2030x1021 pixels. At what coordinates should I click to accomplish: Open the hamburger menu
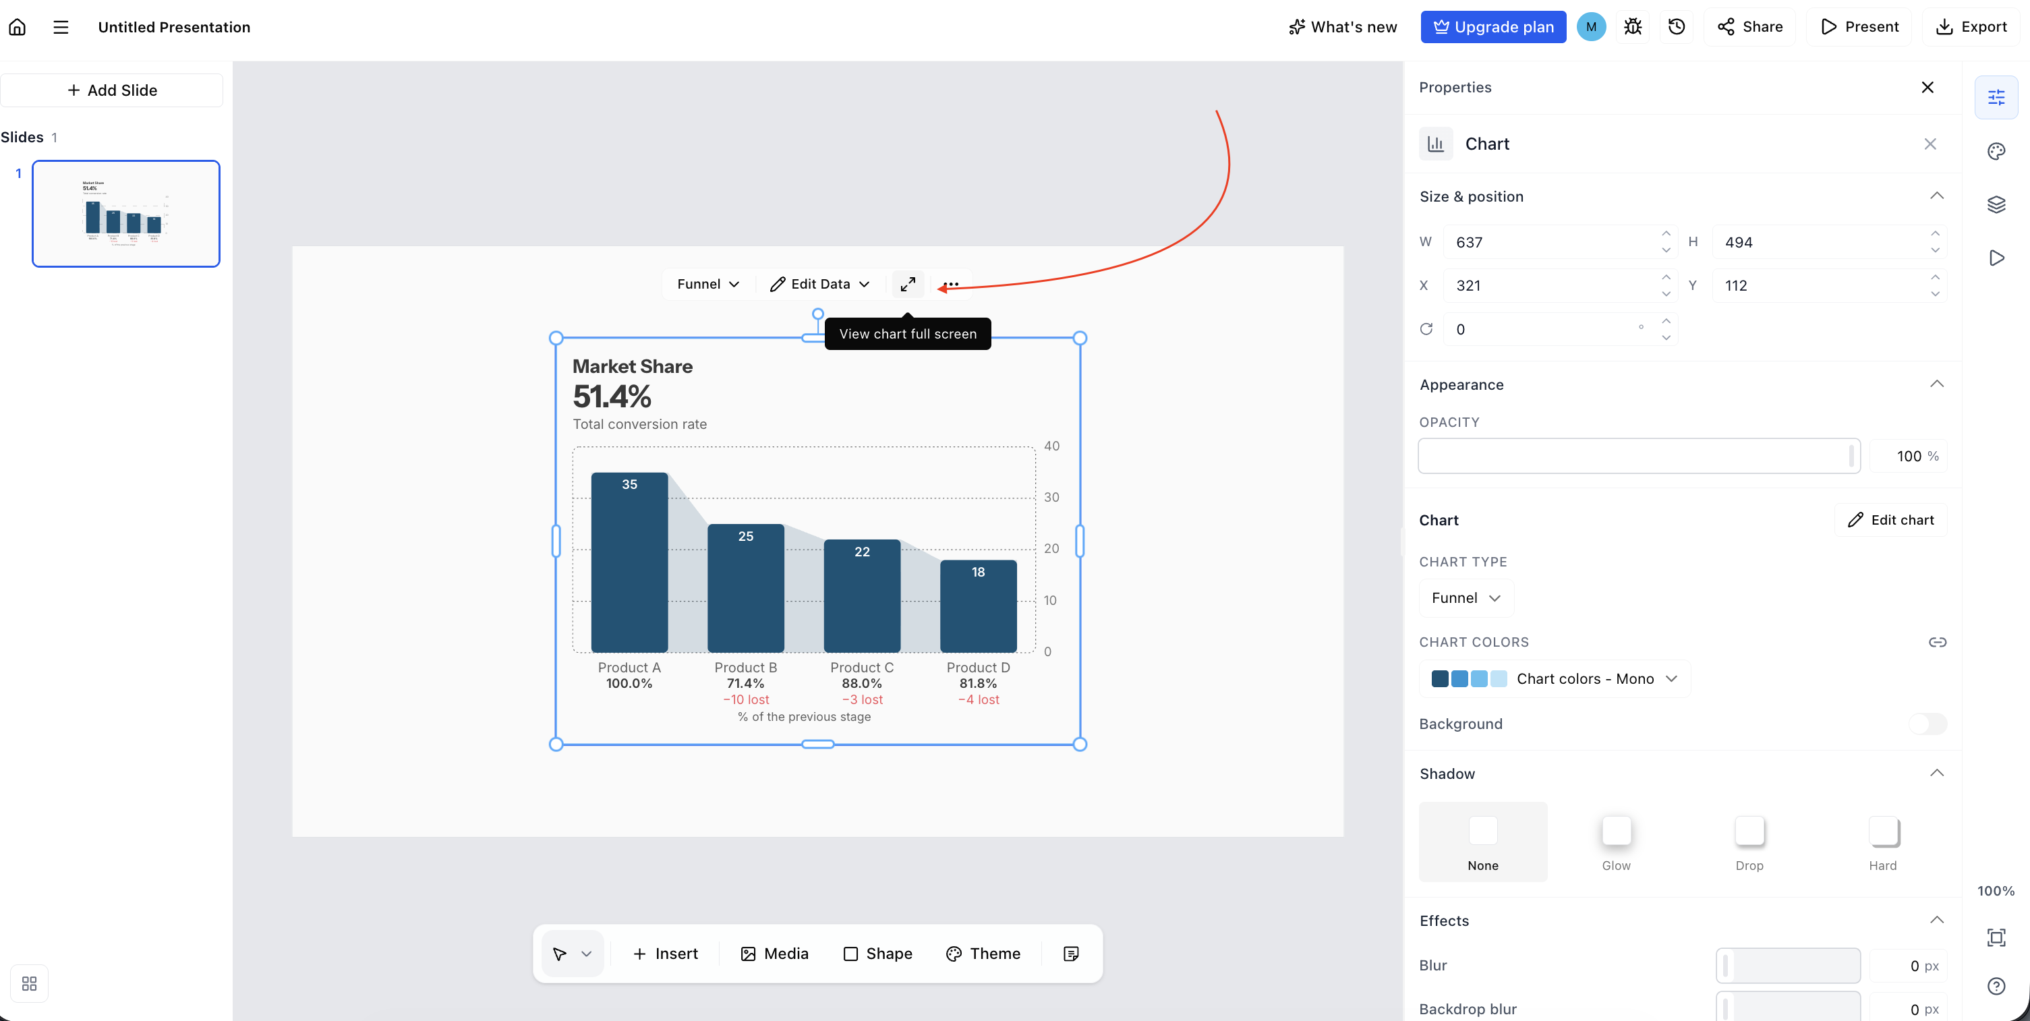(x=61, y=27)
